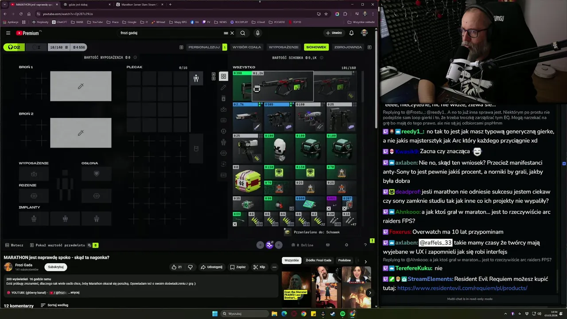Click the Wstecz back button
The width and height of the screenshot is (567, 319).
(x=14, y=245)
